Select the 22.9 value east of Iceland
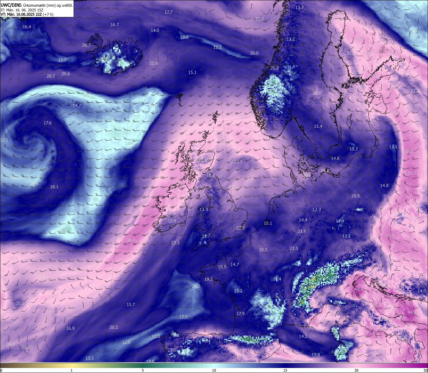The height and width of the screenshot is (373, 428). 154,63
